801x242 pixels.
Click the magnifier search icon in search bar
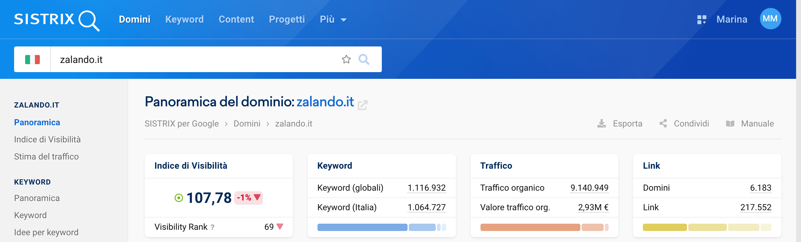pos(364,59)
